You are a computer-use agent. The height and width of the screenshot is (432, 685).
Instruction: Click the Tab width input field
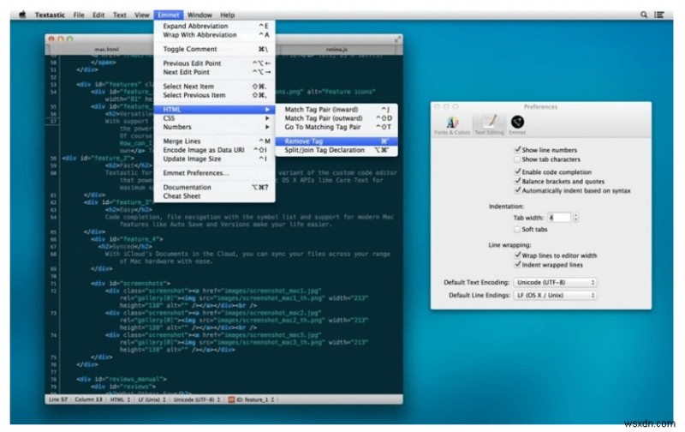(559, 218)
